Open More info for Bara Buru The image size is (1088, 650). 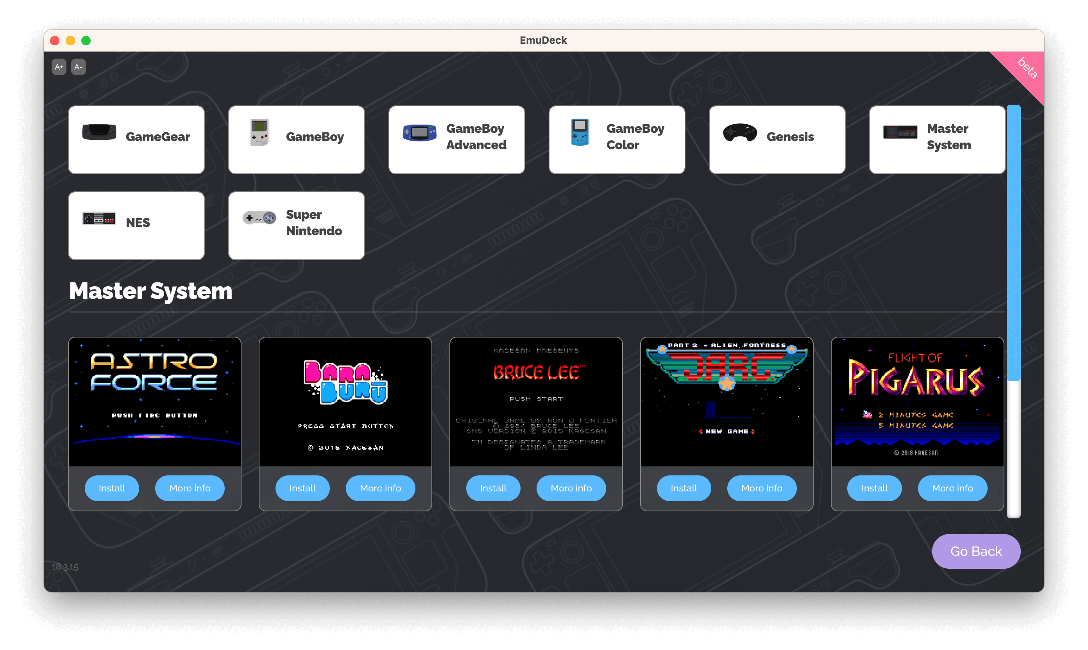tap(380, 488)
